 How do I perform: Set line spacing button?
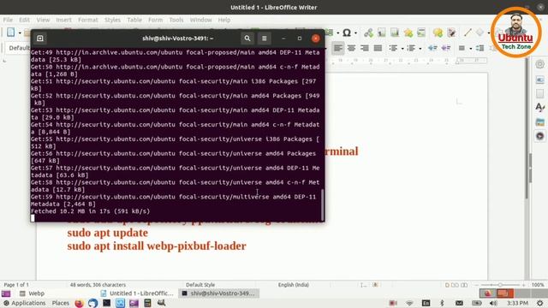point(462,48)
